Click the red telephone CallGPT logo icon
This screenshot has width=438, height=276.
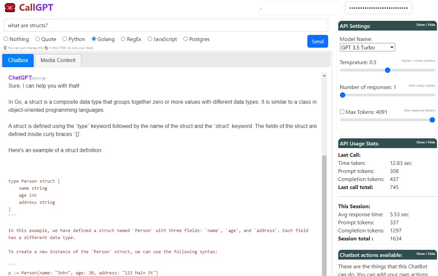click(x=10, y=7)
